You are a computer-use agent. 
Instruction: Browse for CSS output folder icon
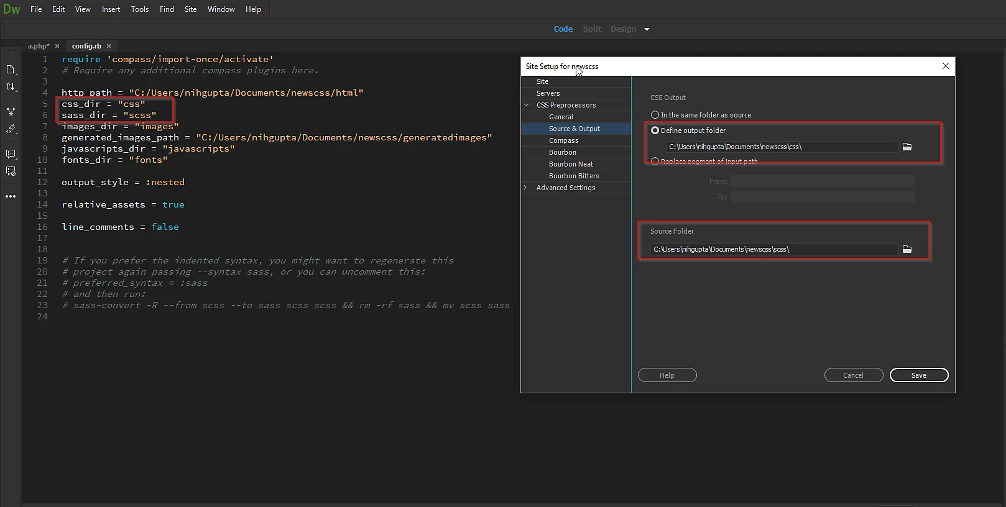tap(907, 147)
